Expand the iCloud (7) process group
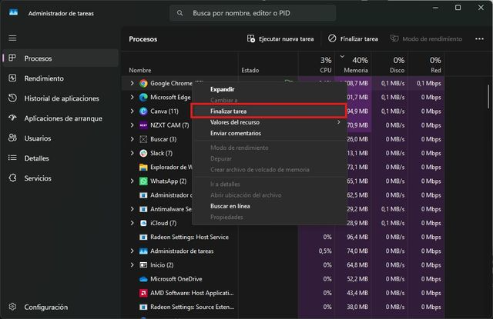Viewport: 493px width, 319px height. [132, 223]
